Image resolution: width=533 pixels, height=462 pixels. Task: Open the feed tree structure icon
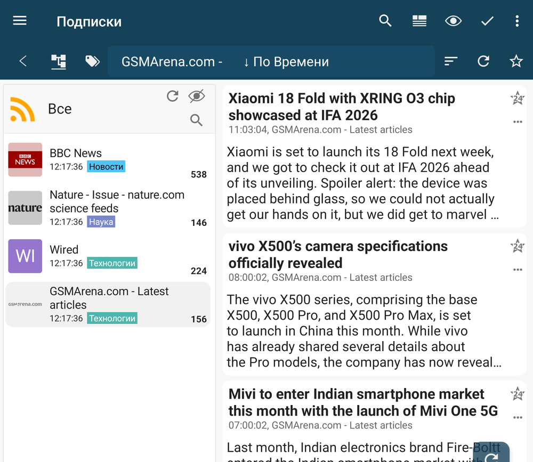pos(59,62)
